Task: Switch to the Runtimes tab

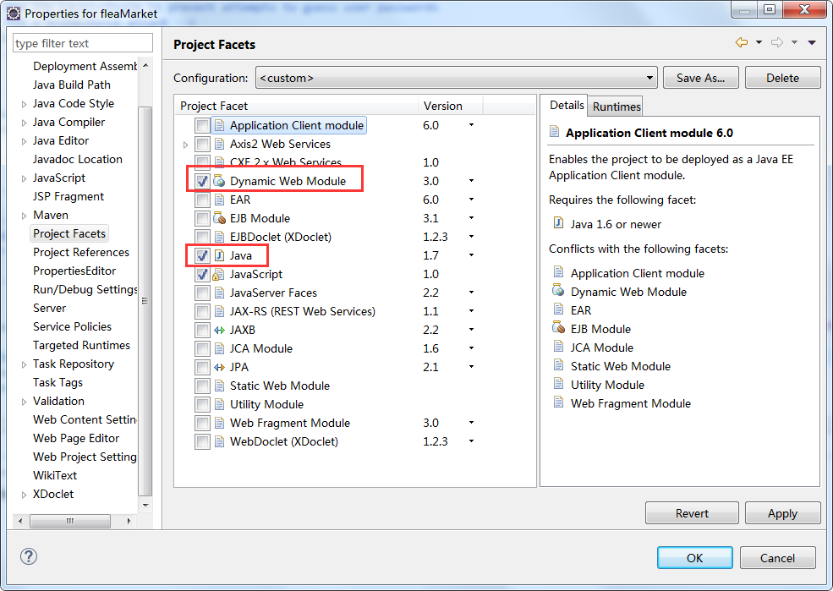Action: click(x=615, y=107)
